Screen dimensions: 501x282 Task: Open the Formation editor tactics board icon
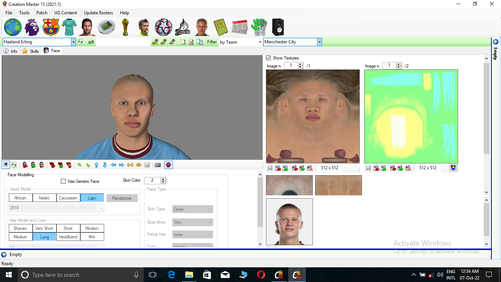tap(221, 27)
